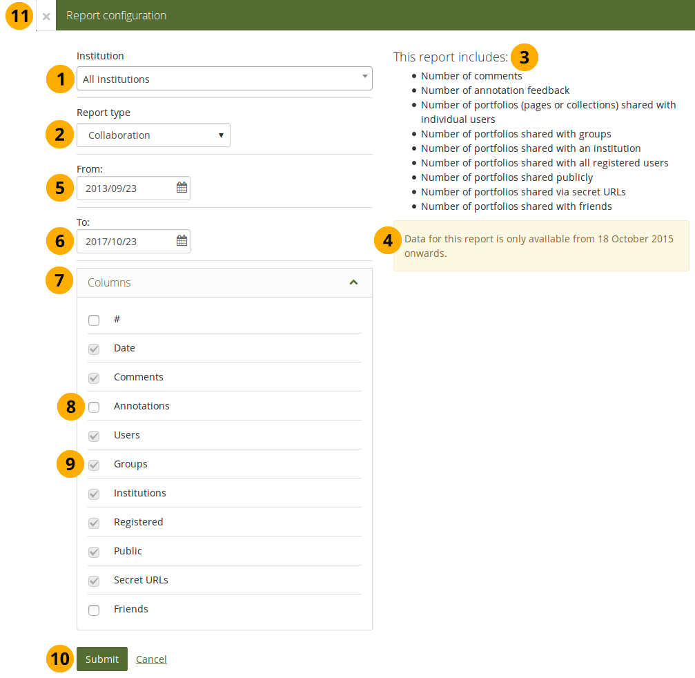The image size is (695, 678).
Task: Toggle the Public column checkbox
Action: click(x=94, y=552)
